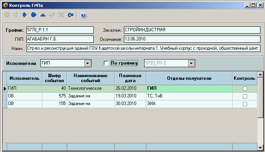Select event code cell 40
Viewport: 265px width, 152px height.
55,89
